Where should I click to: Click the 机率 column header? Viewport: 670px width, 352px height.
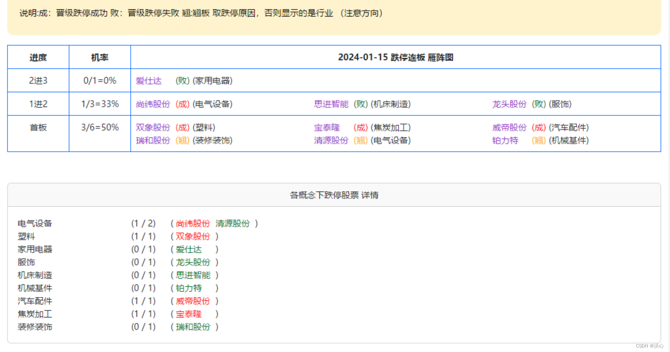pos(100,57)
